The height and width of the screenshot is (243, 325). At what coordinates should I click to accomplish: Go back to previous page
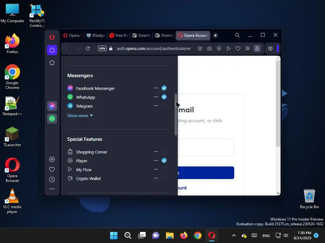(67, 48)
